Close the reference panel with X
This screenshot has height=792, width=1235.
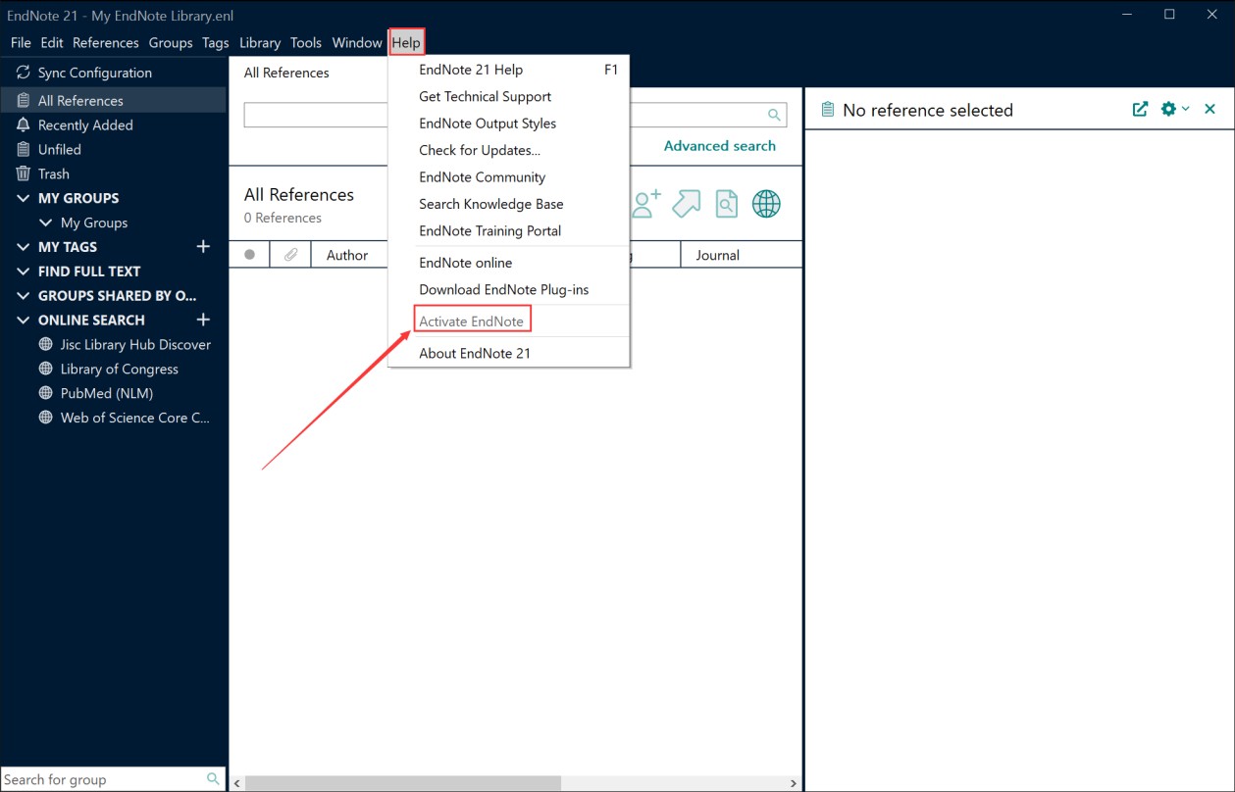(x=1209, y=110)
